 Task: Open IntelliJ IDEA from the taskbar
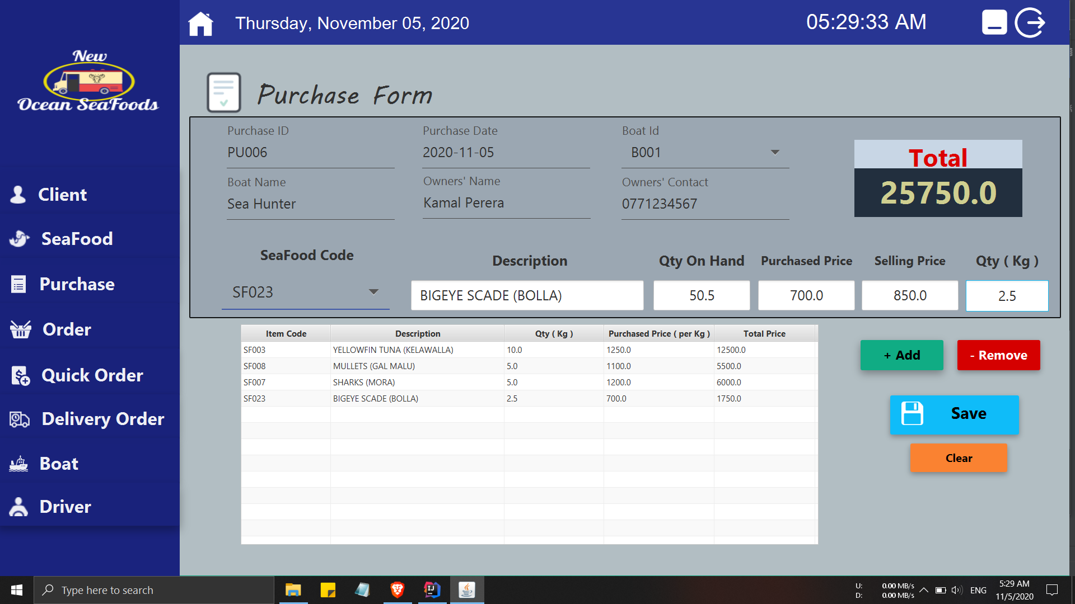pos(432,590)
